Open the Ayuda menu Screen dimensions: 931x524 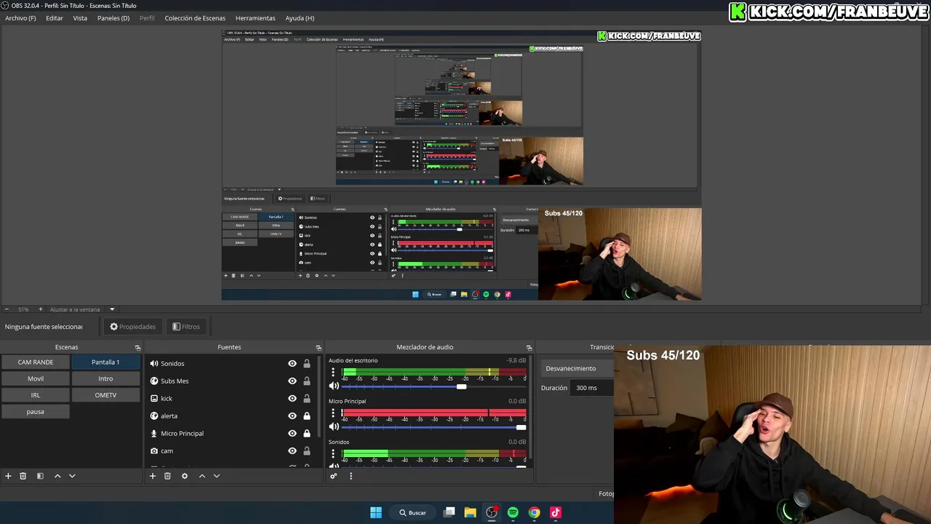[300, 18]
